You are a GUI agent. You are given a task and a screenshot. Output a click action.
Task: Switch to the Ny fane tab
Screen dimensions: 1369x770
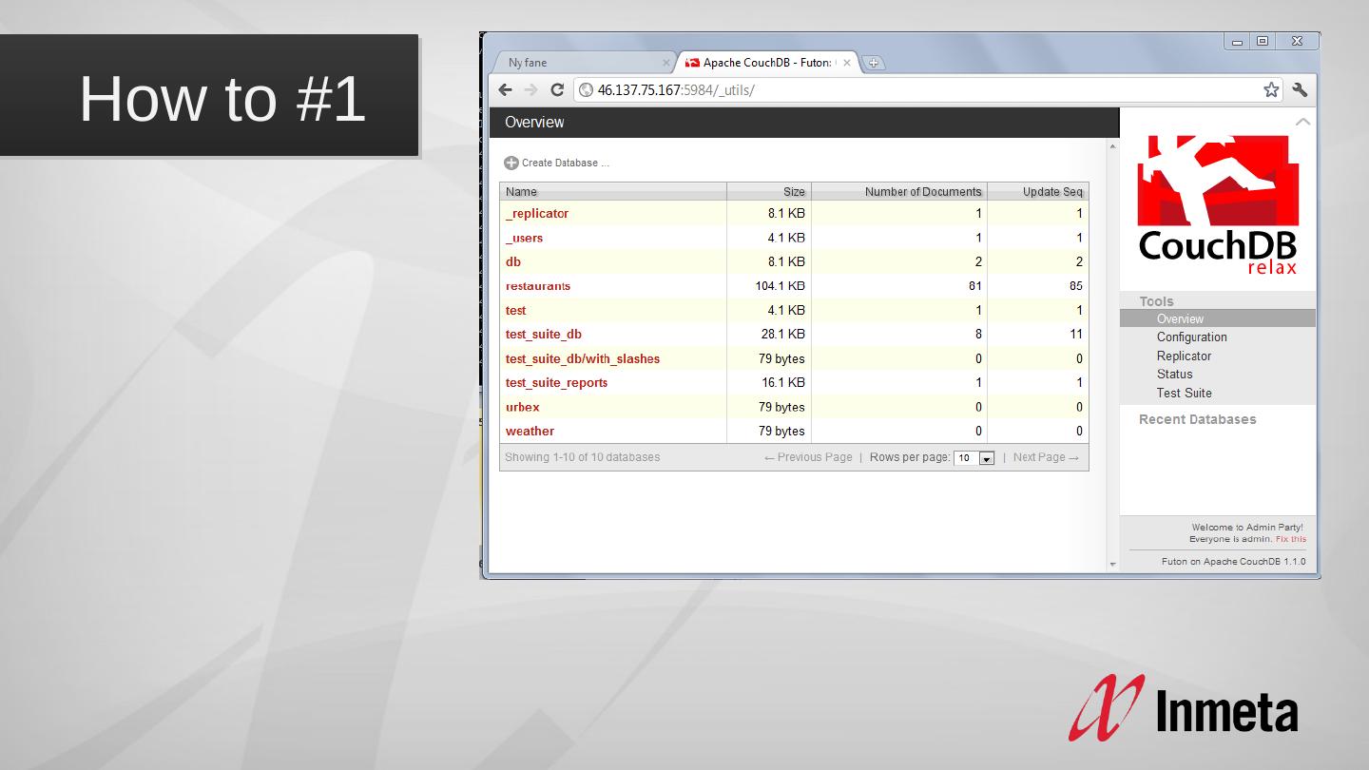[580, 63]
